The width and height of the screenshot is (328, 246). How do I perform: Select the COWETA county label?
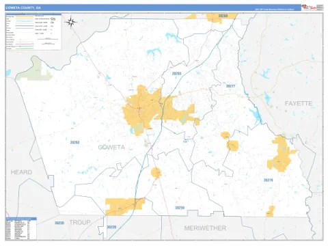coord(111,148)
